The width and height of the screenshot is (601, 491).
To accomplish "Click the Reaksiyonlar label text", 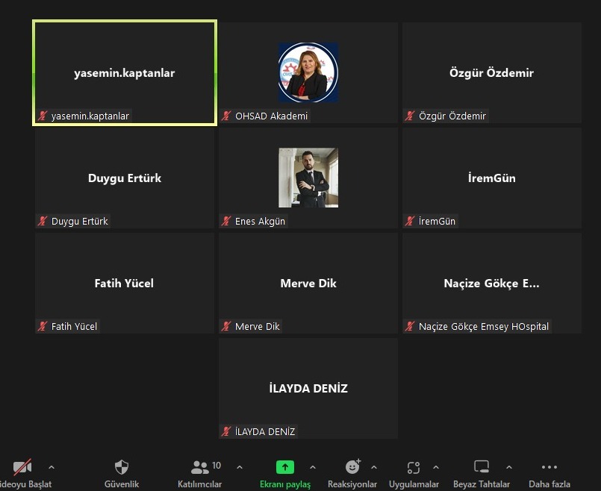I will pos(352,484).
